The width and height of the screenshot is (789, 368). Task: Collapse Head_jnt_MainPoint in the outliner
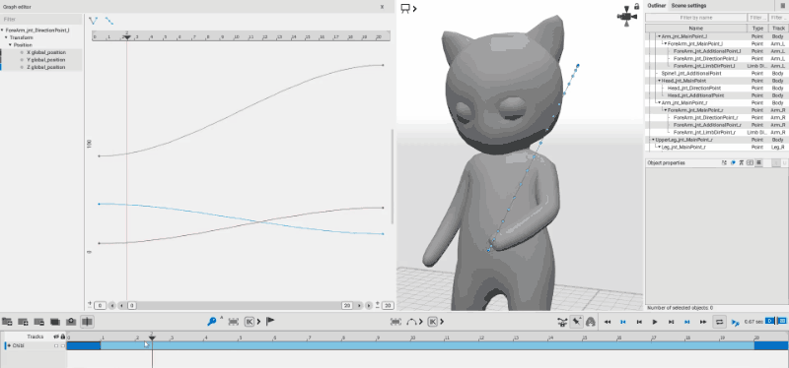pyautogui.click(x=660, y=81)
